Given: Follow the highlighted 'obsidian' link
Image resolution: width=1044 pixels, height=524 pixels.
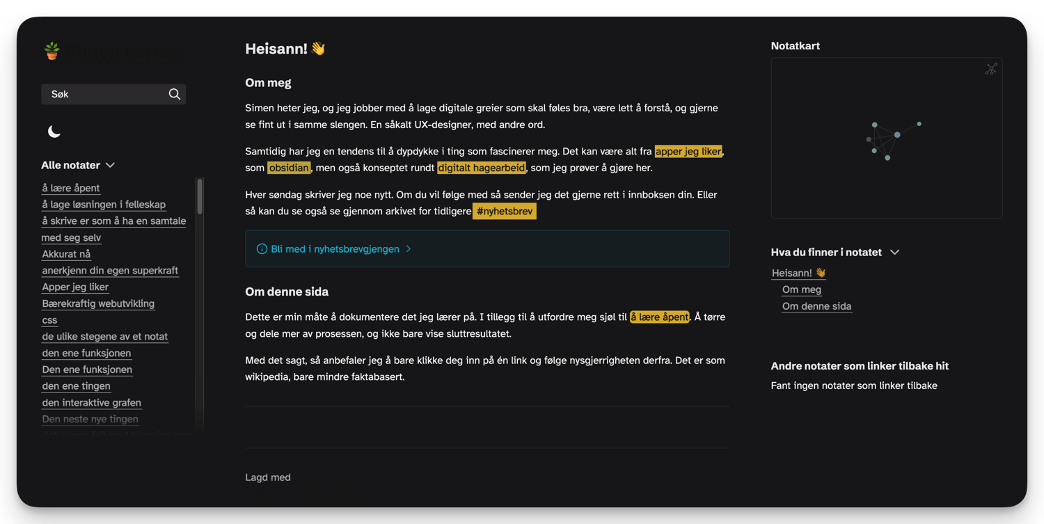Looking at the screenshot, I should tap(288, 168).
